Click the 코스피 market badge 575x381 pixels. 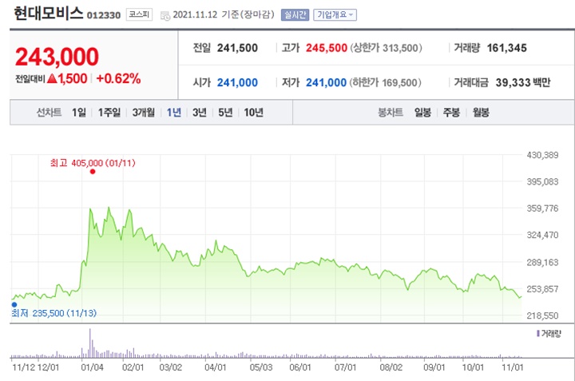pos(139,14)
